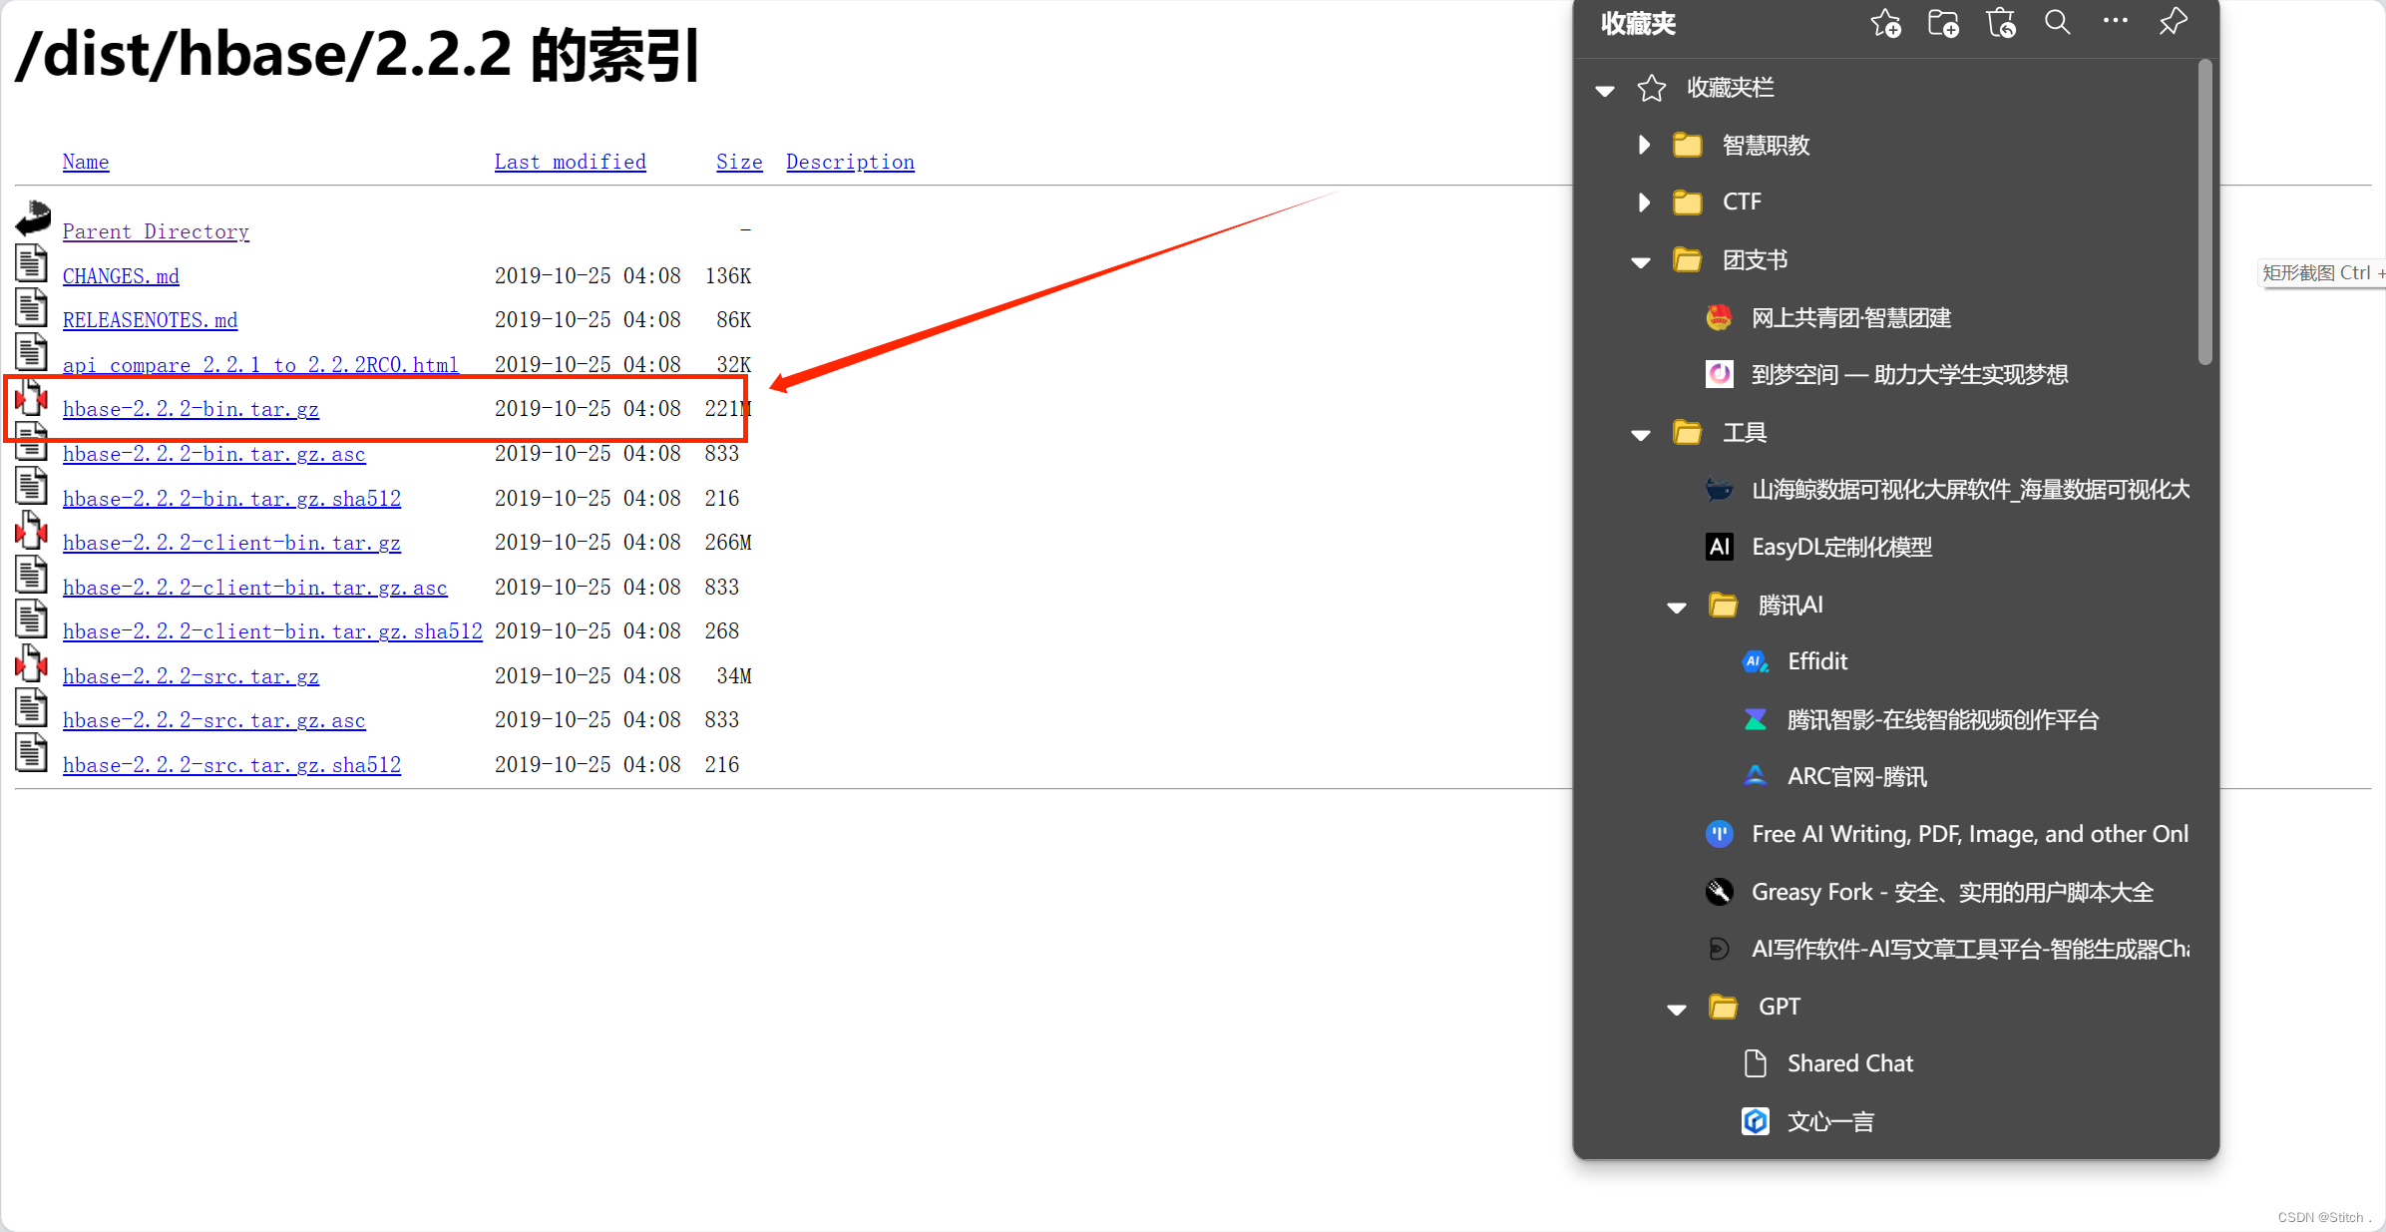Collapse the GPT folder
The image size is (2386, 1232).
1675,1008
